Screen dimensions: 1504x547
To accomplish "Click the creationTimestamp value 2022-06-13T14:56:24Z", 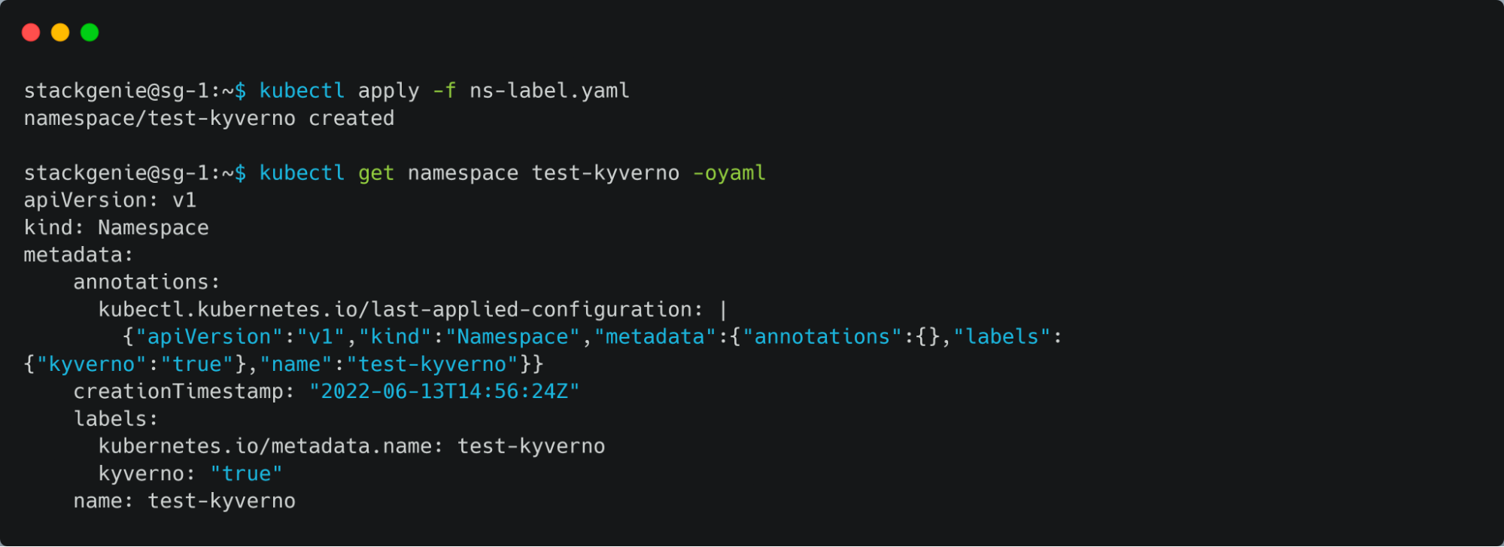I will (x=445, y=392).
